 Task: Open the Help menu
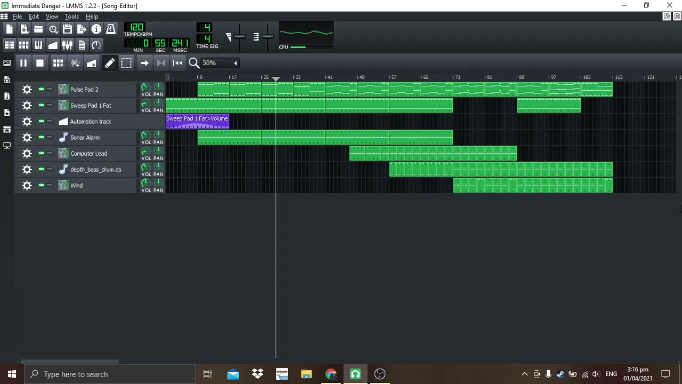pyautogui.click(x=92, y=17)
